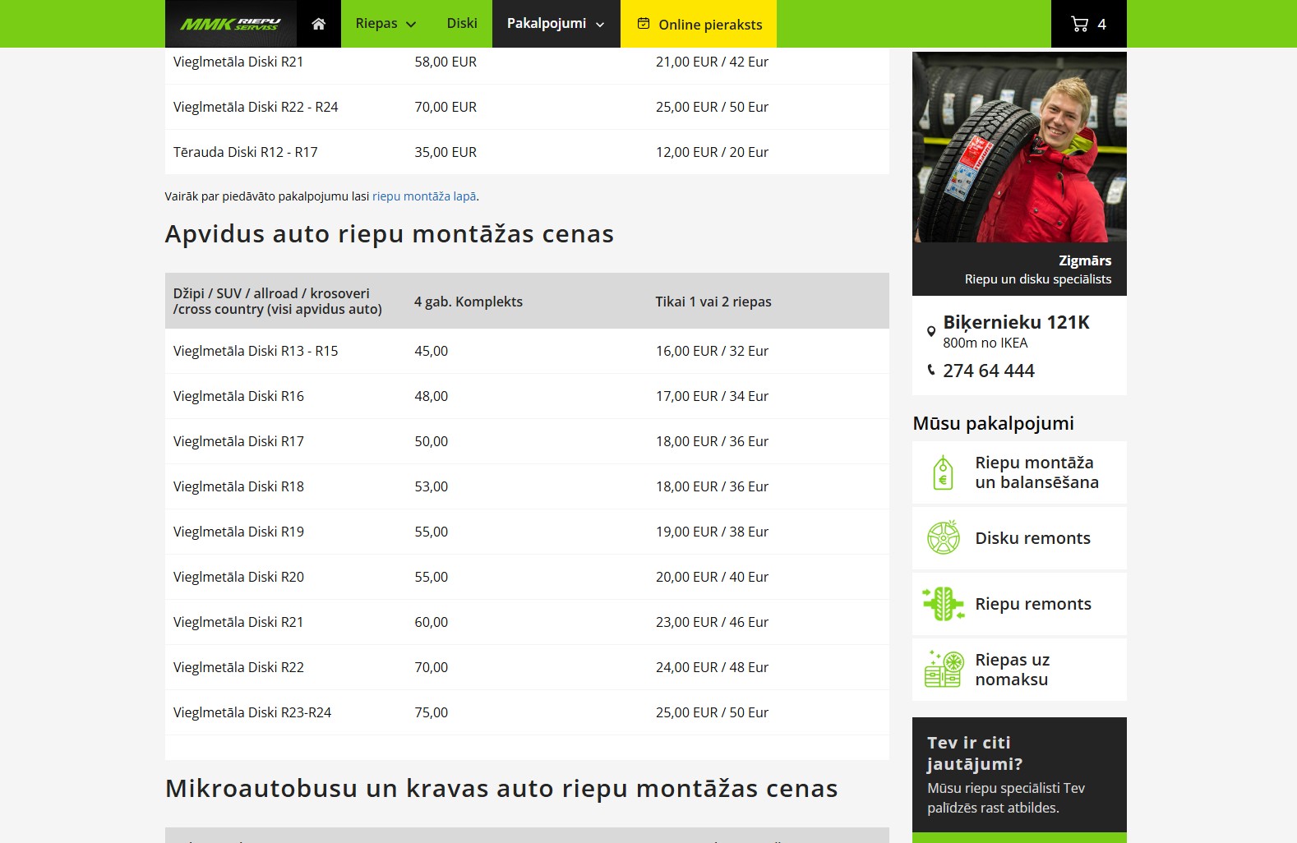This screenshot has height=843, width=1297.
Task: Click the calendar icon beside Online pieraksts
Action: [644, 24]
